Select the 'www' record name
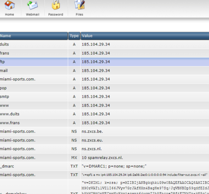 click(4, 105)
